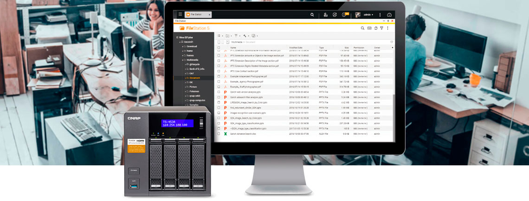Open the event notifications info icon

tap(344, 15)
